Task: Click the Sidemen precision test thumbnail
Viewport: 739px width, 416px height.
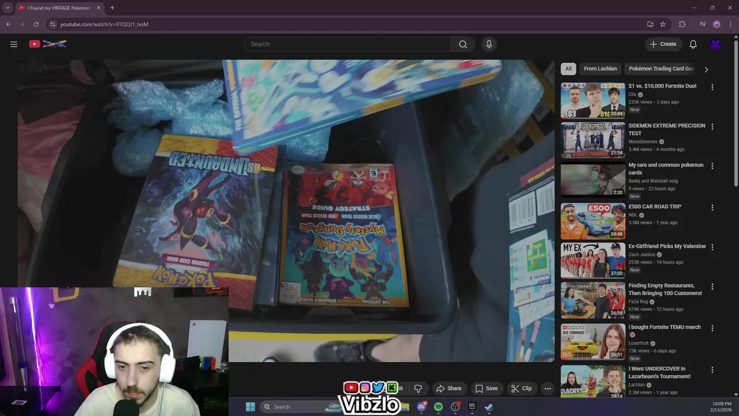Action: [x=593, y=140]
